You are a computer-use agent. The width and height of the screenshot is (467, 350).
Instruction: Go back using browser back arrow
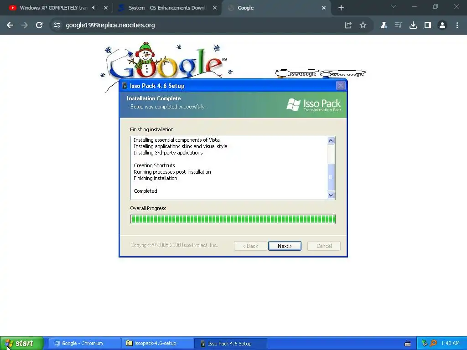[10, 26]
